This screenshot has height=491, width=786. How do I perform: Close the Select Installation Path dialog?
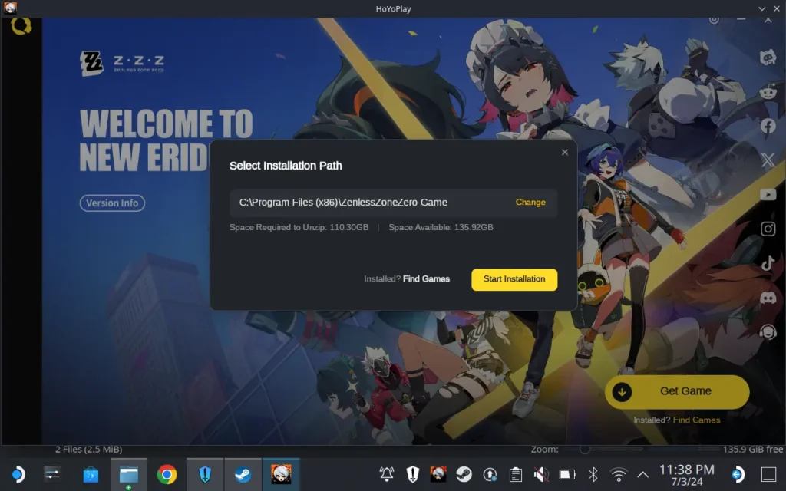(x=564, y=153)
